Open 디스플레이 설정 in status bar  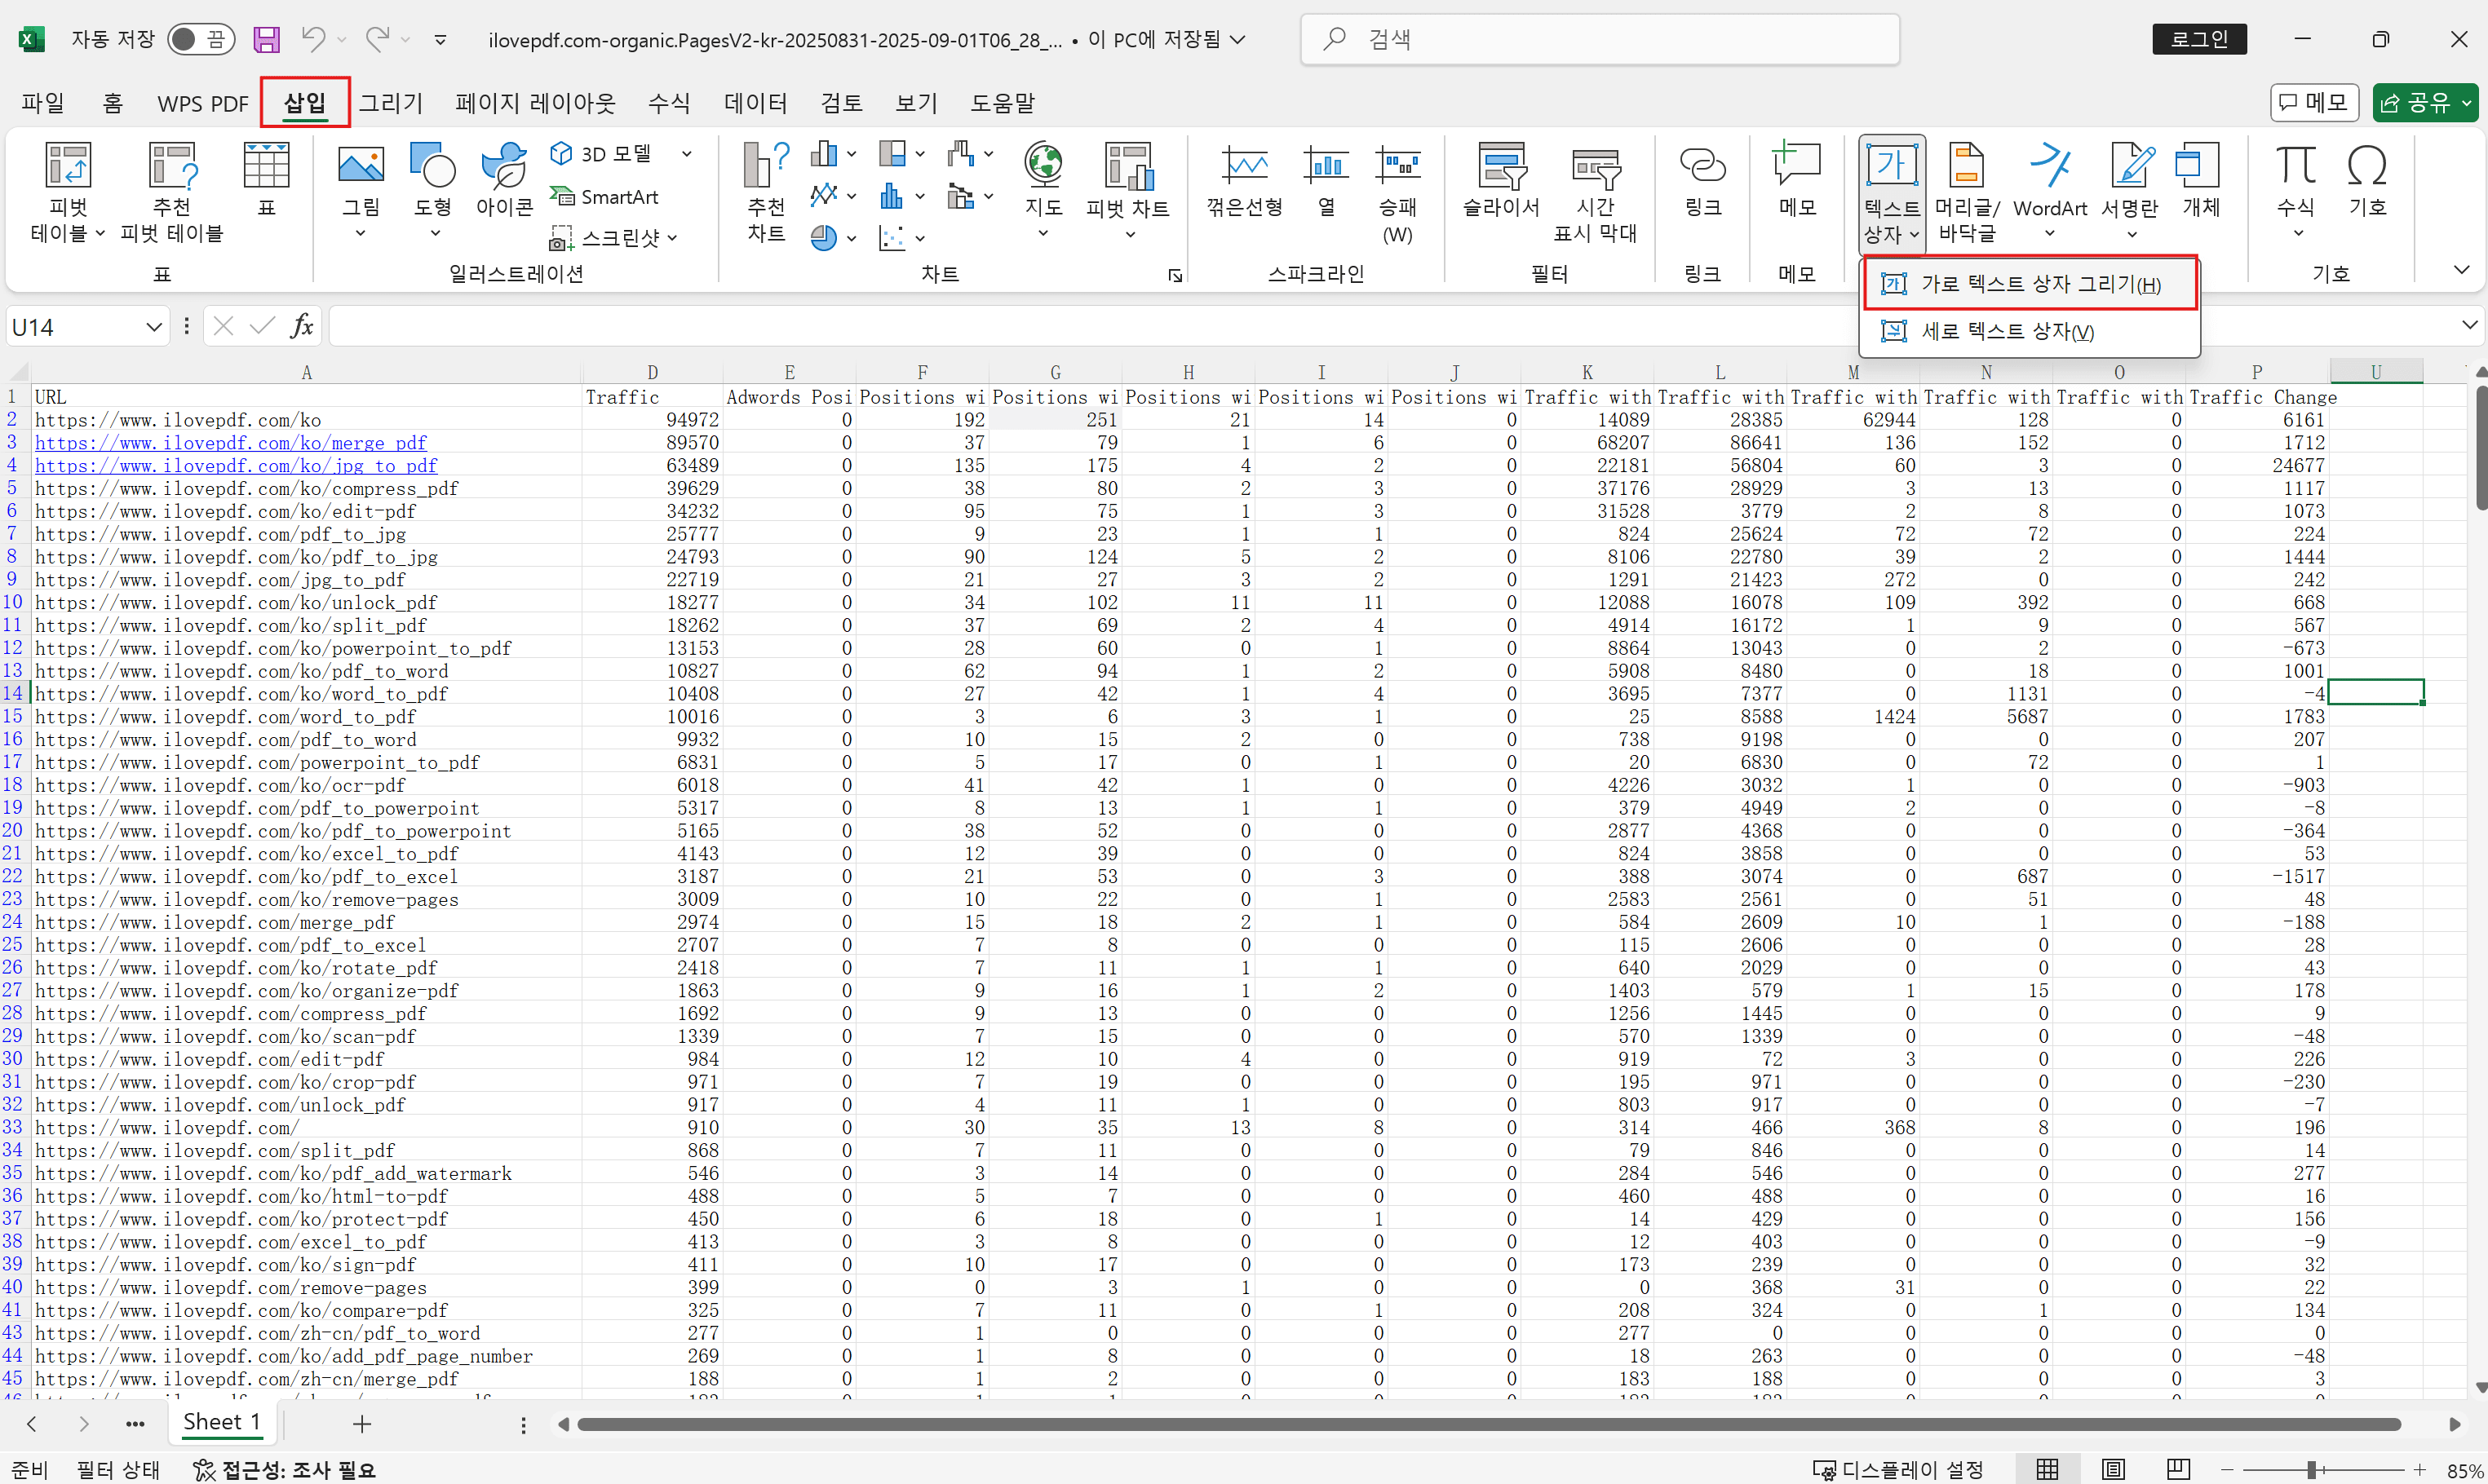[x=1897, y=1469]
